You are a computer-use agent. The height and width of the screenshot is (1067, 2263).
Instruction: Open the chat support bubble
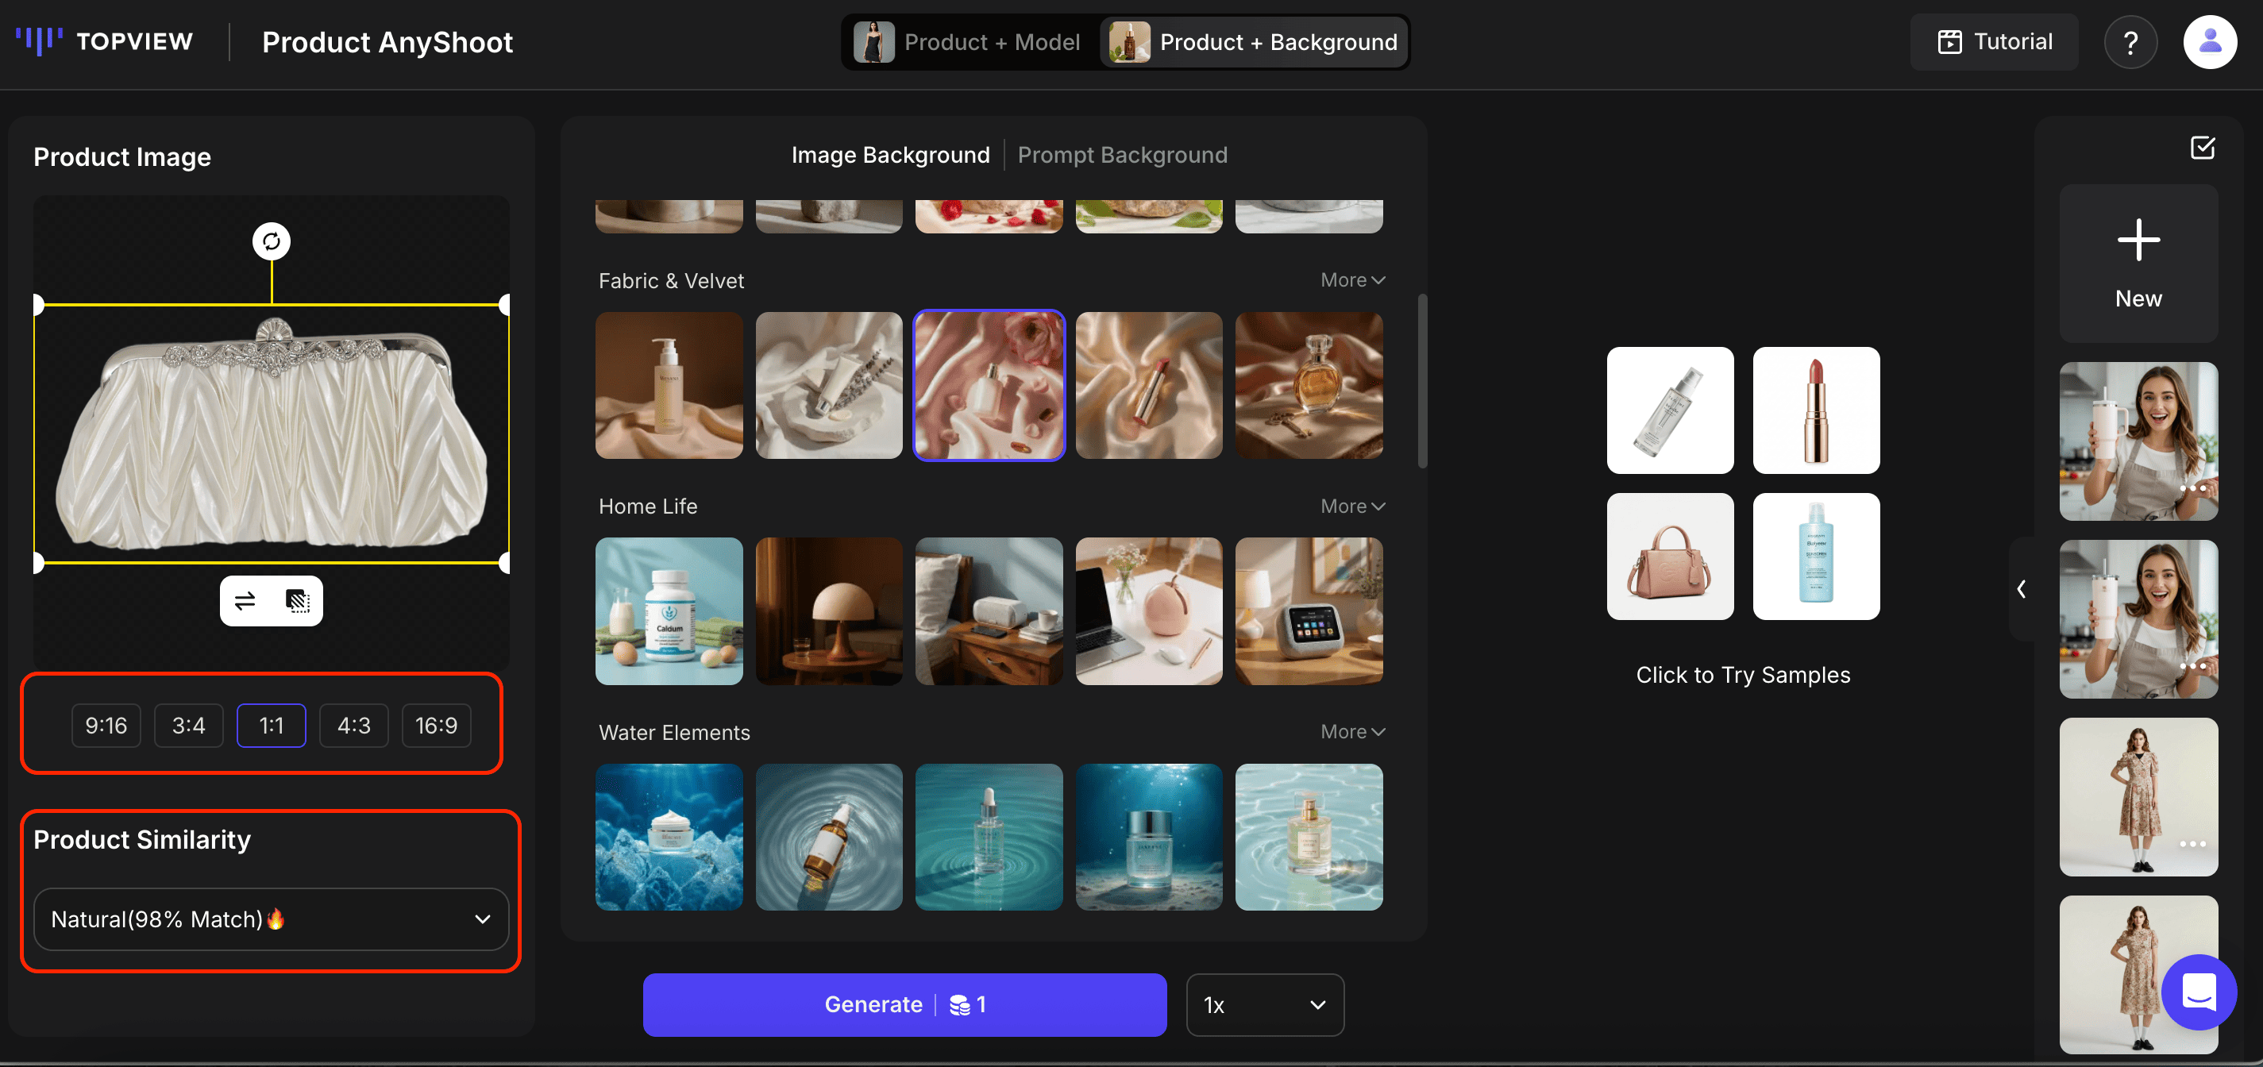coord(2198,992)
